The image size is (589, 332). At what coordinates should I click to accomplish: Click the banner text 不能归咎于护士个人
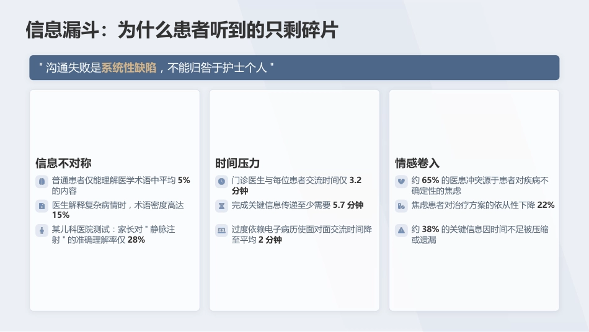click(217, 68)
